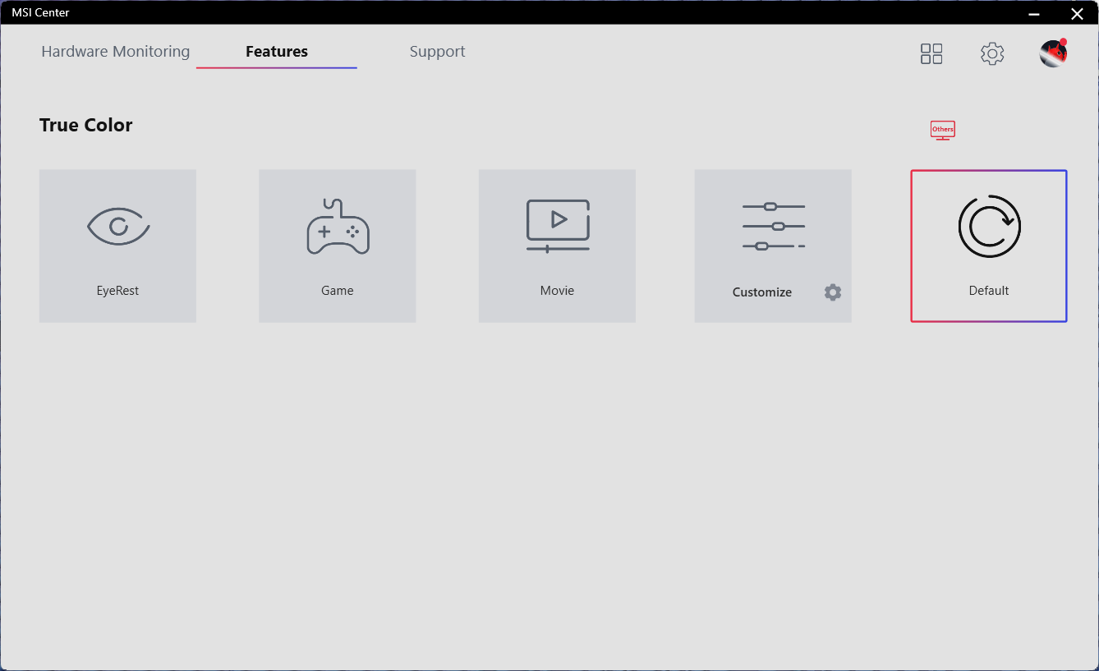The image size is (1099, 671).
Task: Open the user profile avatar
Action: pos(1053,53)
